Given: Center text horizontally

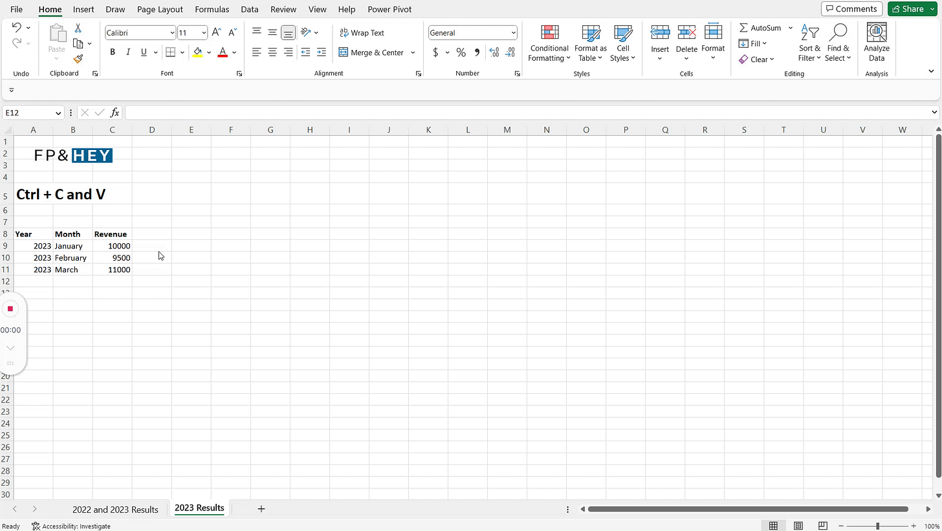Looking at the screenshot, I should point(272,52).
